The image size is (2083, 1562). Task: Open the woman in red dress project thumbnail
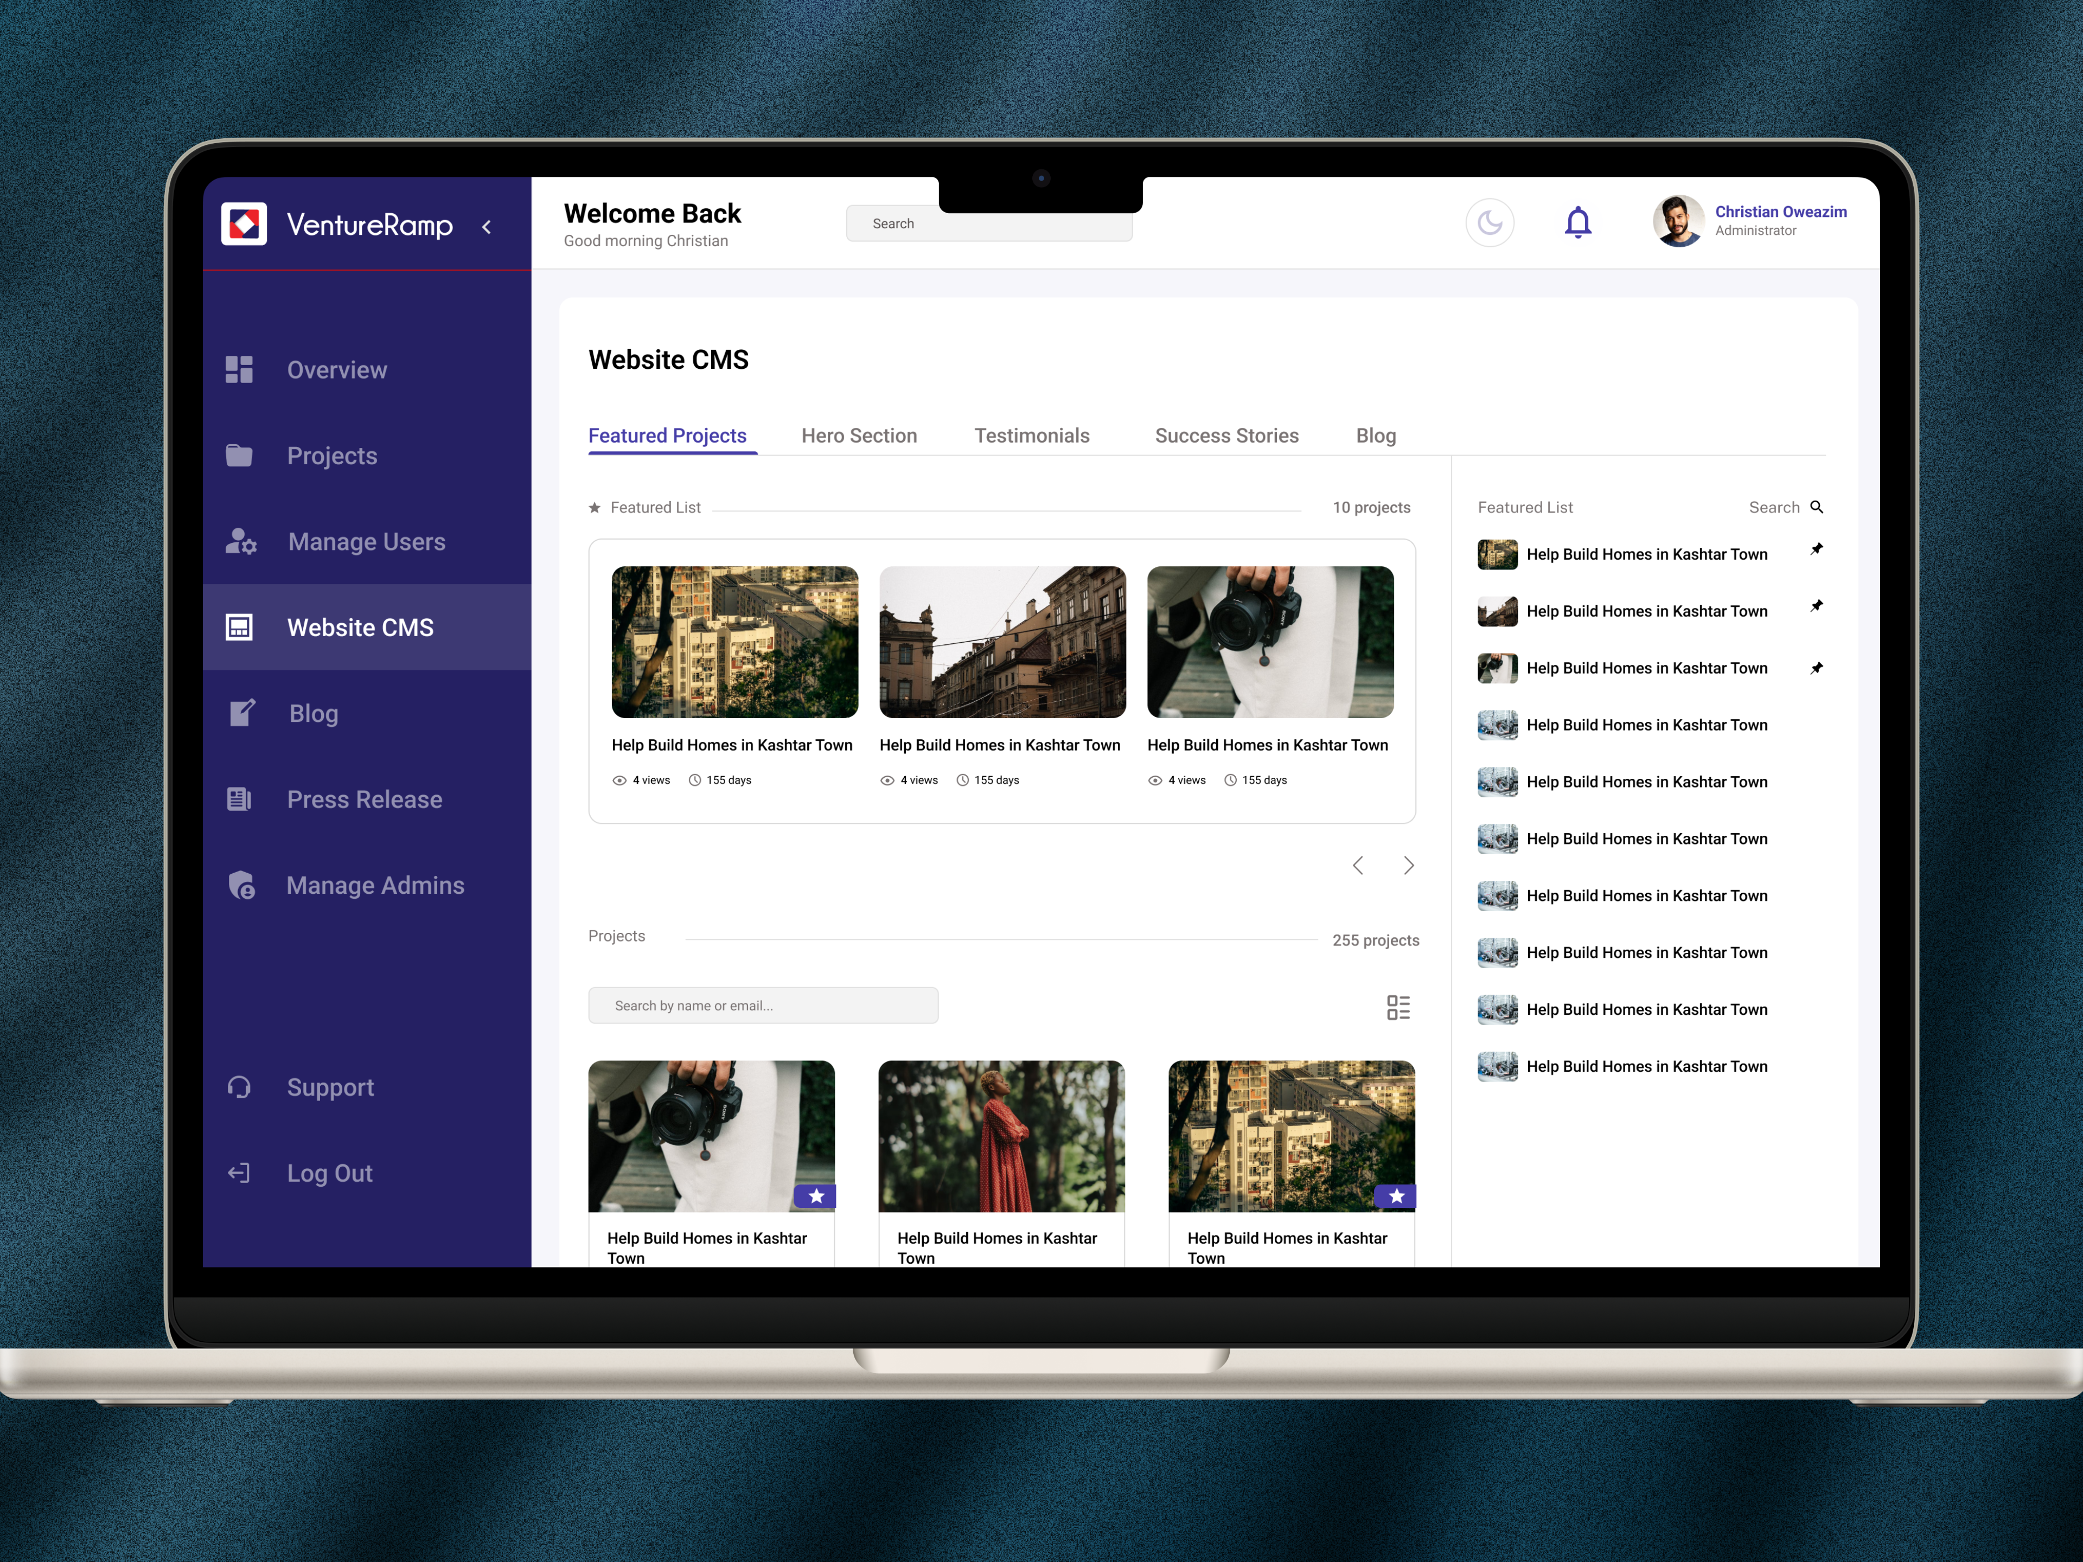coord(1001,1136)
